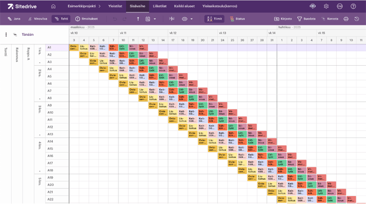Image resolution: width=366 pixels, height=204 pixels.
Task: Toggle the Tiimit view button
Action: [x=214, y=19]
